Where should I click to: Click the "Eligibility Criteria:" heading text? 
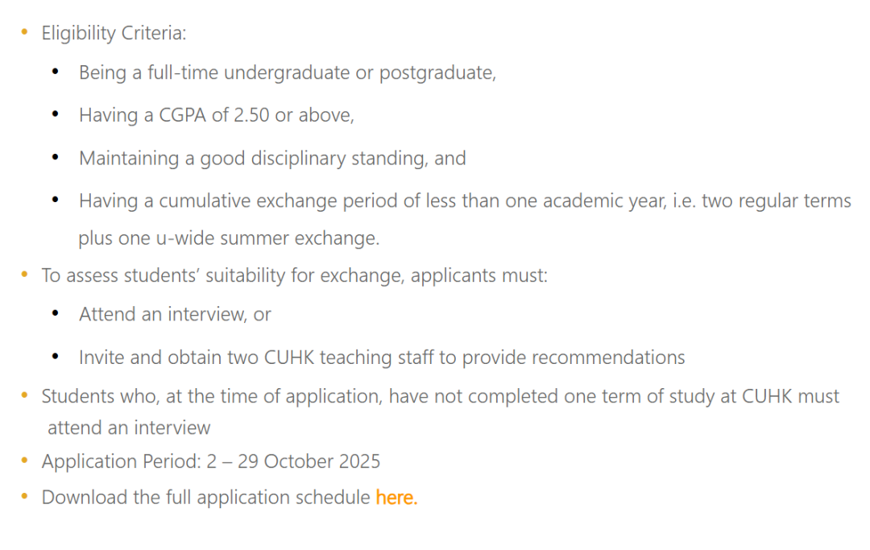coord(114,33)
